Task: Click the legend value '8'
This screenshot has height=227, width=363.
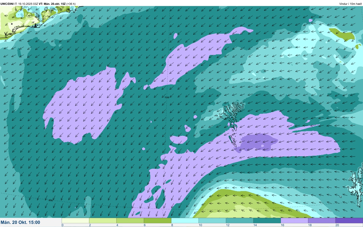Action: pyautogui.click(x=172, y=225)
